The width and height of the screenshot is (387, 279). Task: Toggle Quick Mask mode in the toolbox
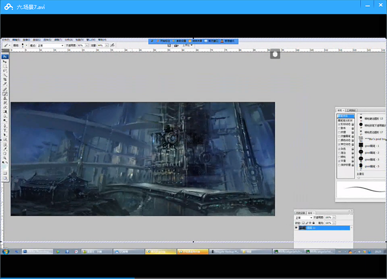[x=5, y=173]
